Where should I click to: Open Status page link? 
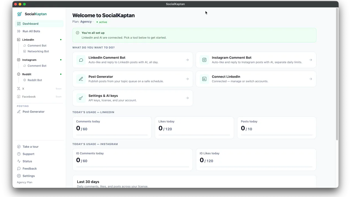coord(39,161)
